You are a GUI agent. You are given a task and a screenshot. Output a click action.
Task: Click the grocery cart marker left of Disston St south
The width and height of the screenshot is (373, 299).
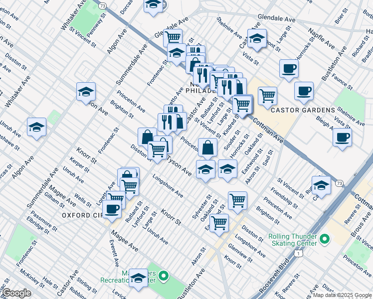(219, 224)
